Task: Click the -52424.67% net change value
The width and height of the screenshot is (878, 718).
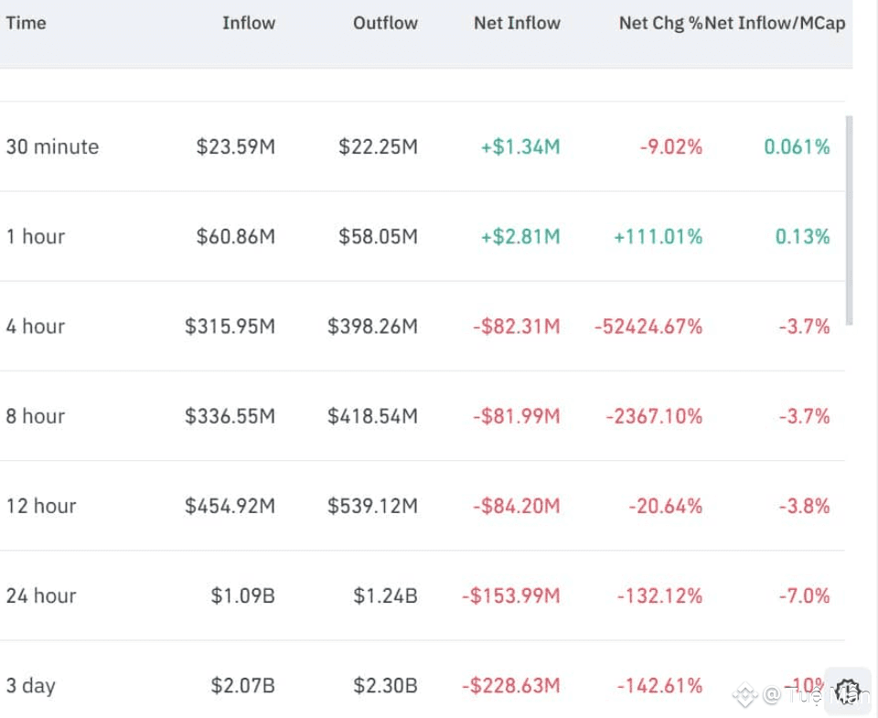Action: point(648,326)
